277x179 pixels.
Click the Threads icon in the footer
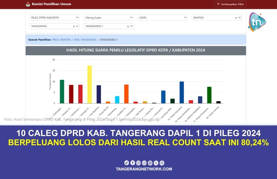[150, 162]
